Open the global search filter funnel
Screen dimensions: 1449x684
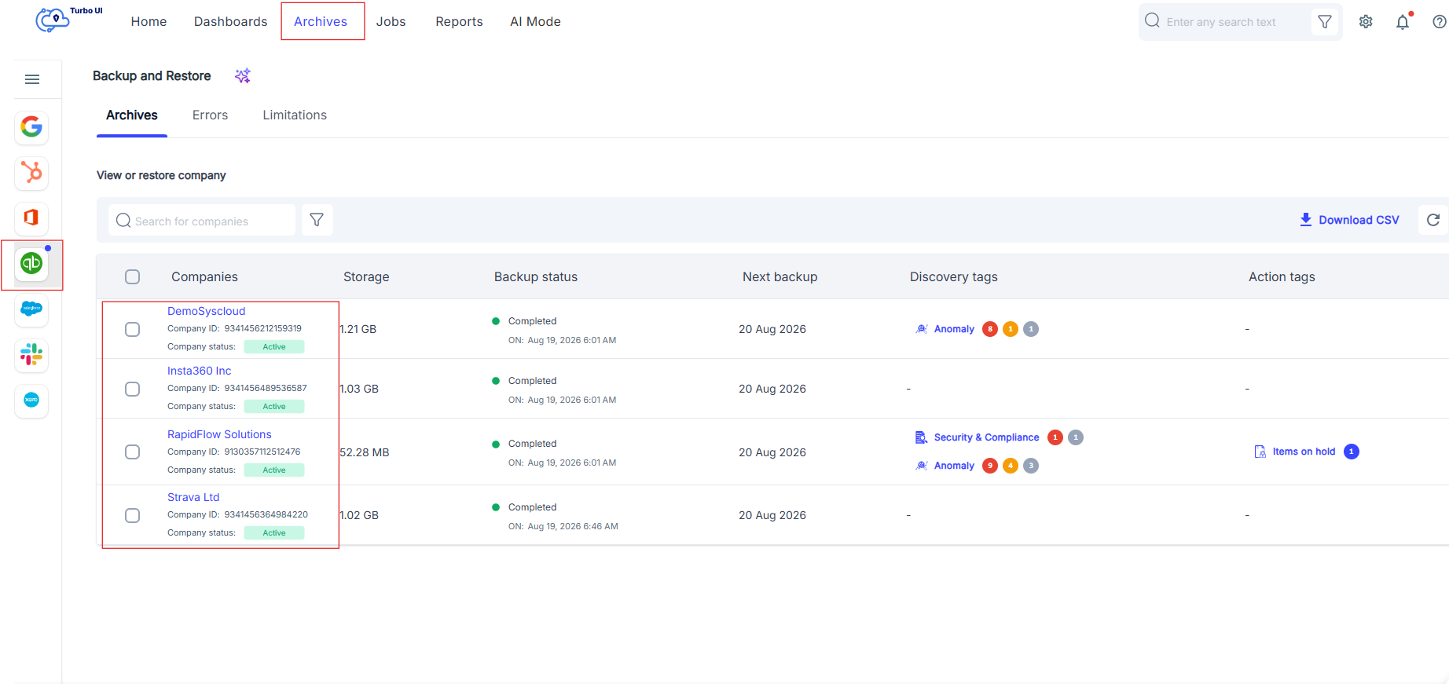(x=1325, y=22)
